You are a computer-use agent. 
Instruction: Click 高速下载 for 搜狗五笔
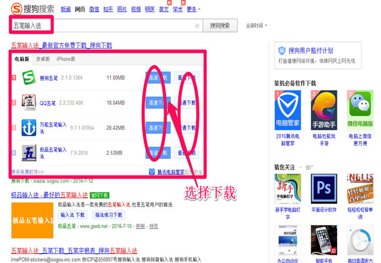tap(158, 78)
